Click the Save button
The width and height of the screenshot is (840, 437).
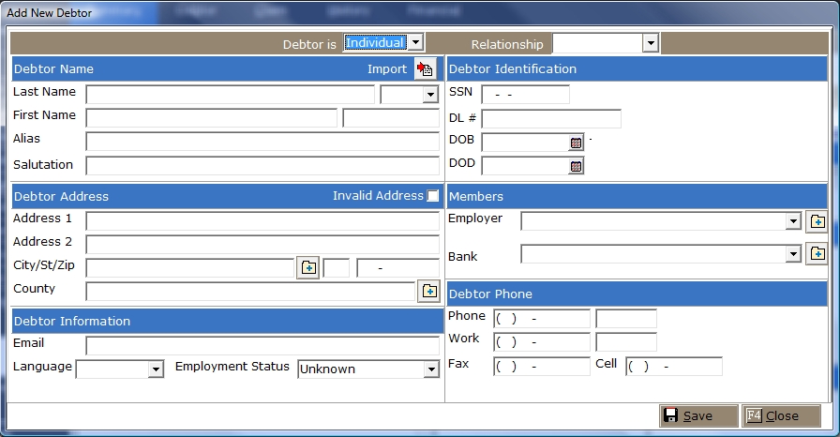coord(698,415)
